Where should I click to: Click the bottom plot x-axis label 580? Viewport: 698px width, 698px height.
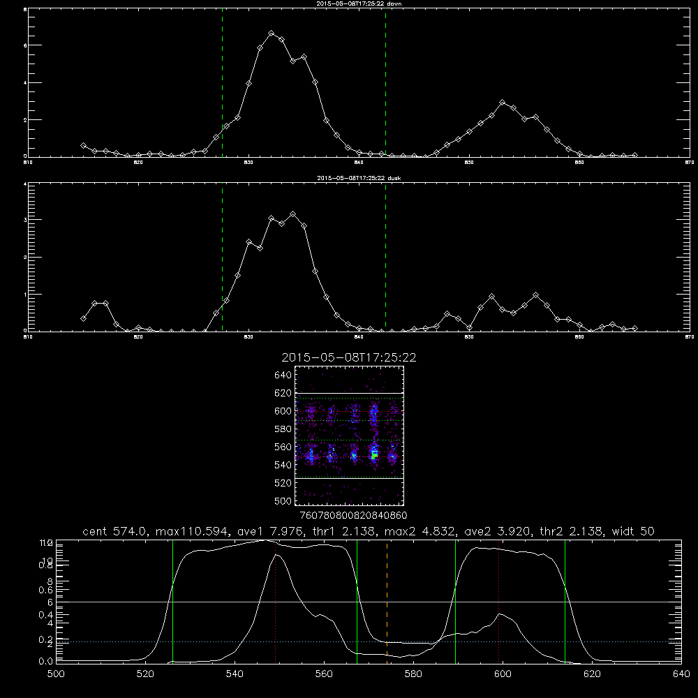click(413, 674)
